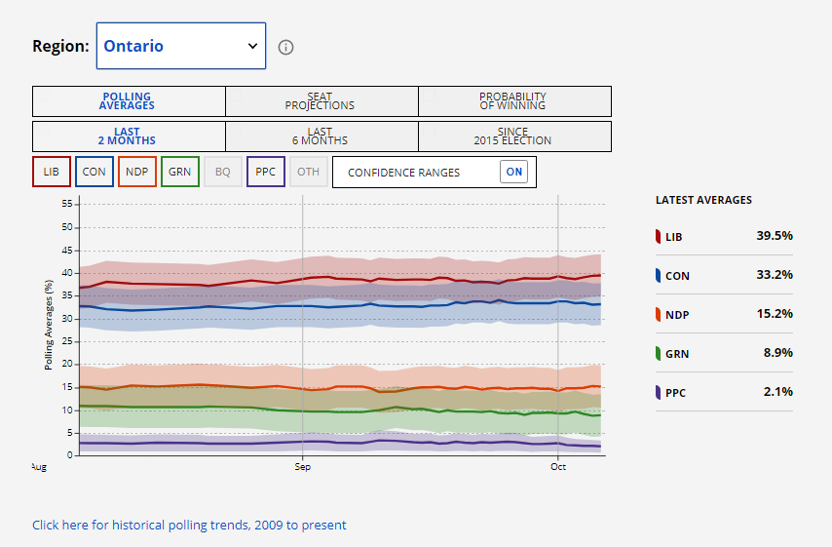Click the info icon next to Region
The height and width of the screenshot is (547, 832).
coord(285,47)
